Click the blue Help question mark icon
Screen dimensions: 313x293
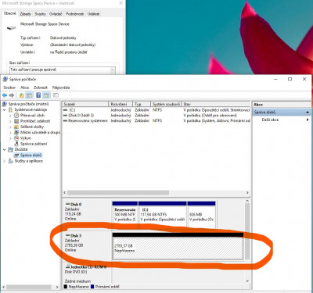pos(38,95)
